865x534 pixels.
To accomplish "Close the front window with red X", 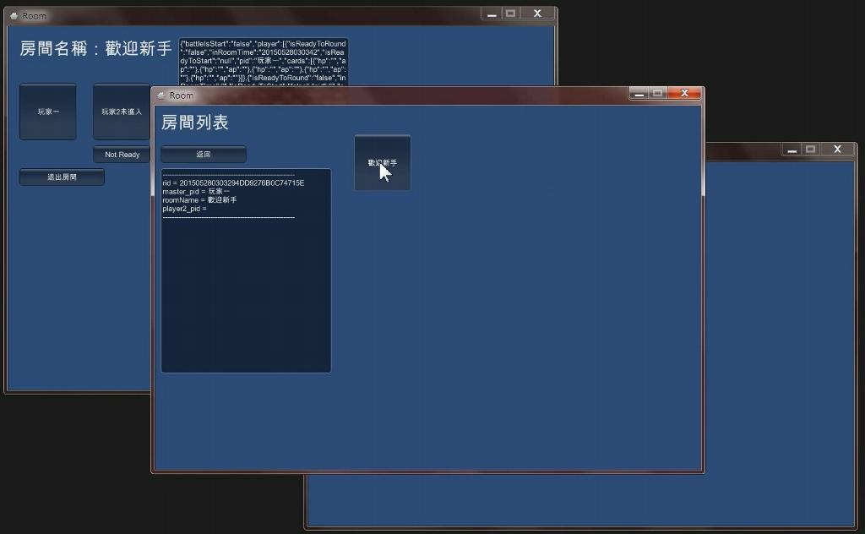I will tap(684, 94).
